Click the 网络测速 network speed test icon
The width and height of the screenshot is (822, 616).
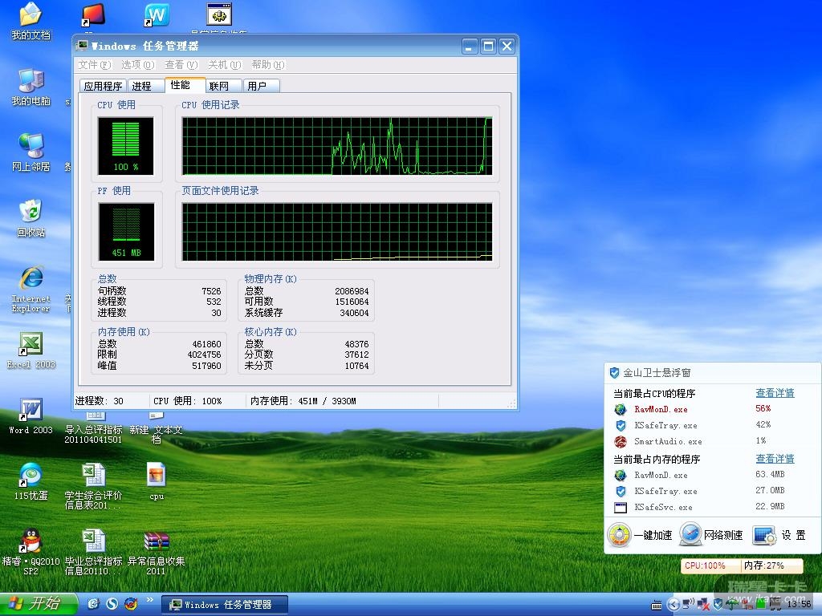pos(690,535)
